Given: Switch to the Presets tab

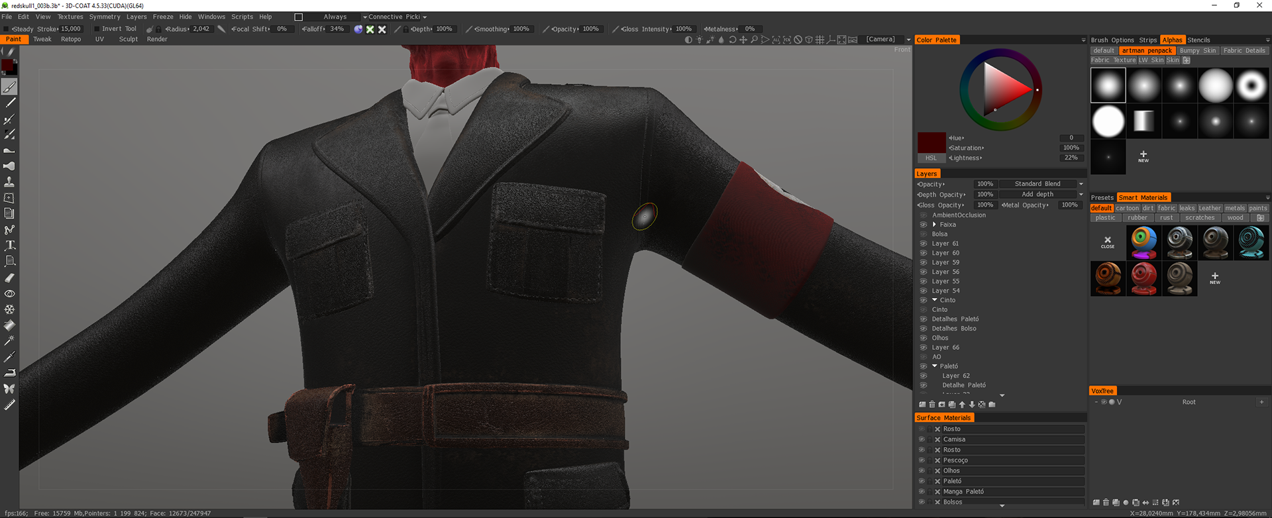Looking at the screenshot, I should (1102, 197).
